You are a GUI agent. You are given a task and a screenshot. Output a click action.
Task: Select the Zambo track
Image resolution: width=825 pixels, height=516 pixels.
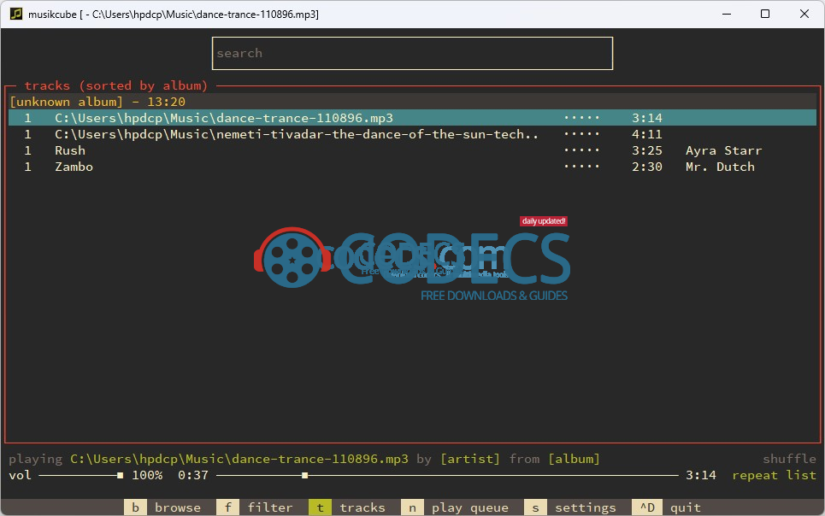(x=412, y=167)
